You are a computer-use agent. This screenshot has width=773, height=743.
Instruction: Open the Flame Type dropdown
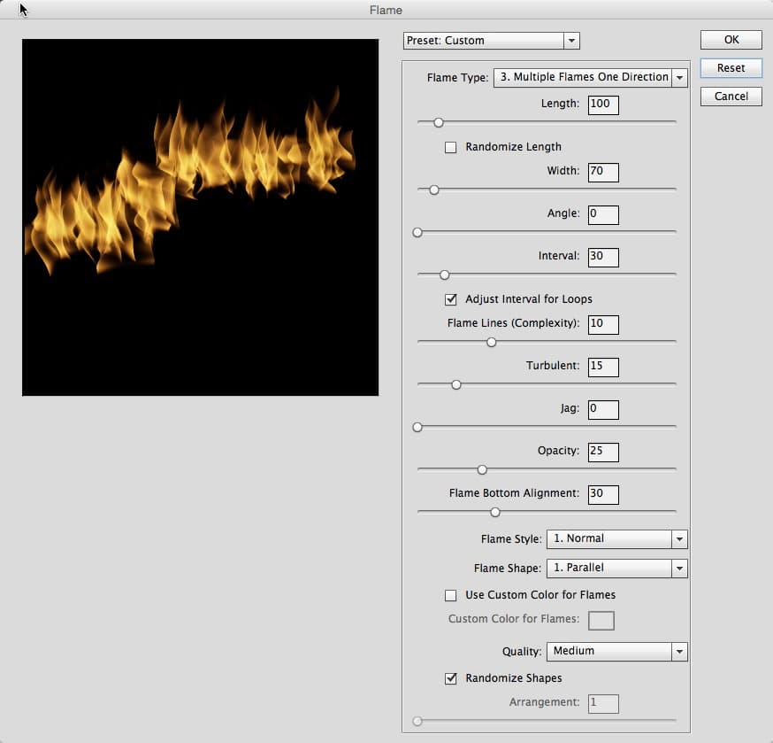pos(590,78)
